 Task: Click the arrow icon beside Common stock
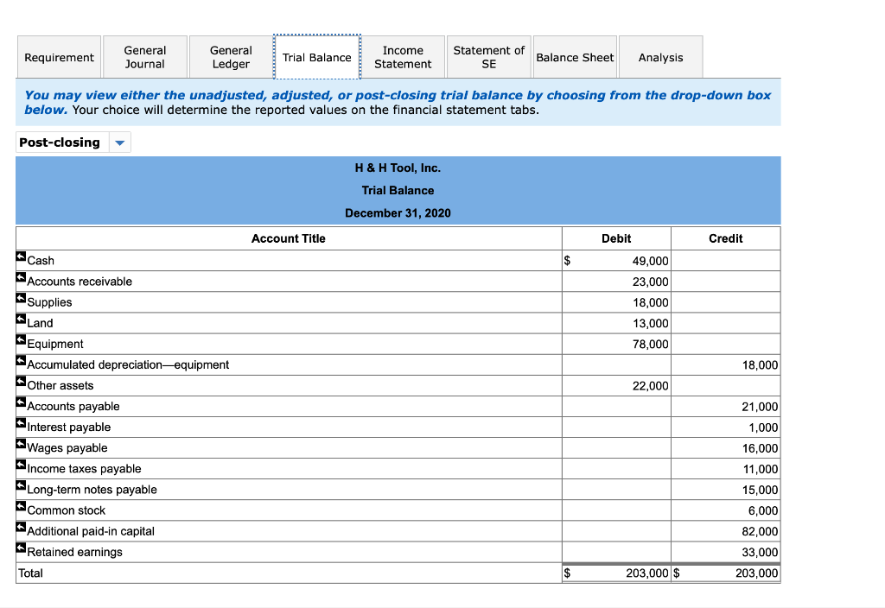(20, 507)
